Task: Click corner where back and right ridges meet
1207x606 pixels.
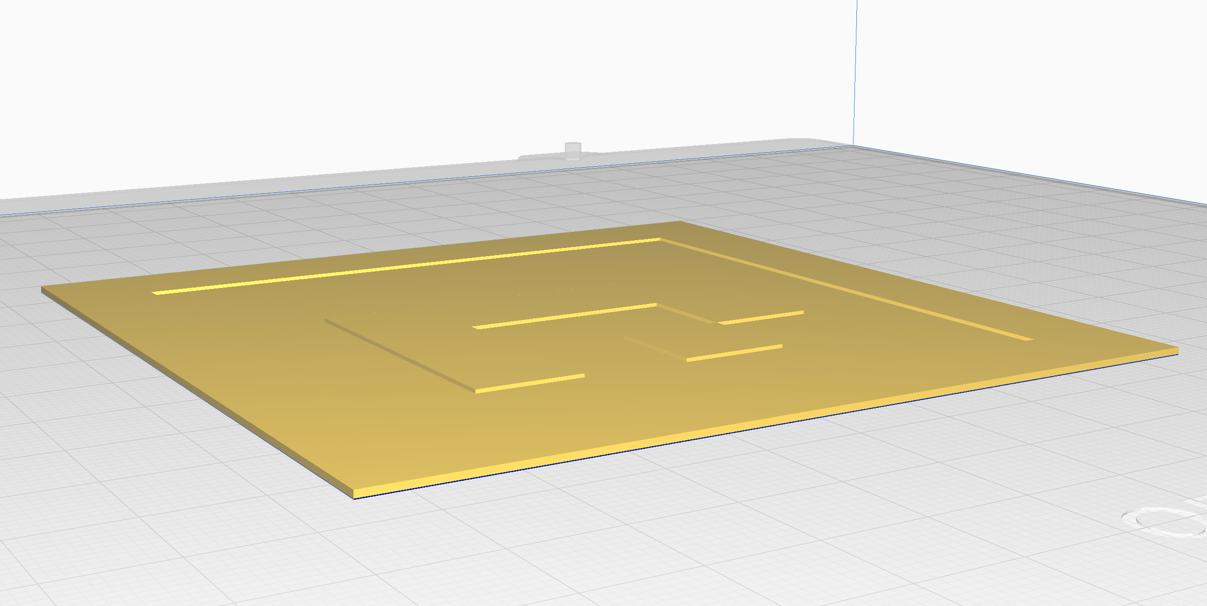Action: pyautogui.click(x=660, y=239)
